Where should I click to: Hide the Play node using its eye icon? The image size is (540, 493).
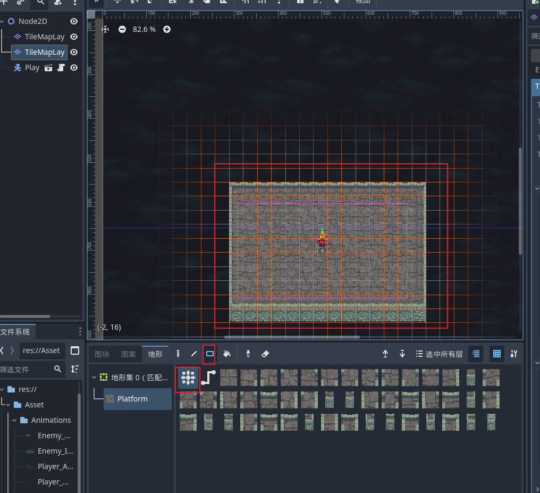coord(74,68)
